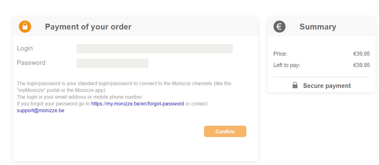The image size is (379, 165).
Task: Click the Password field label
Action: pos(31,63)
